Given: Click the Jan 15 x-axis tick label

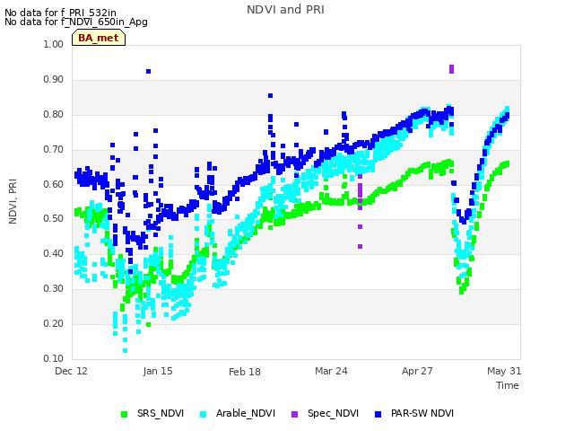Looking at the screenshot, I should tap(158, 371).
